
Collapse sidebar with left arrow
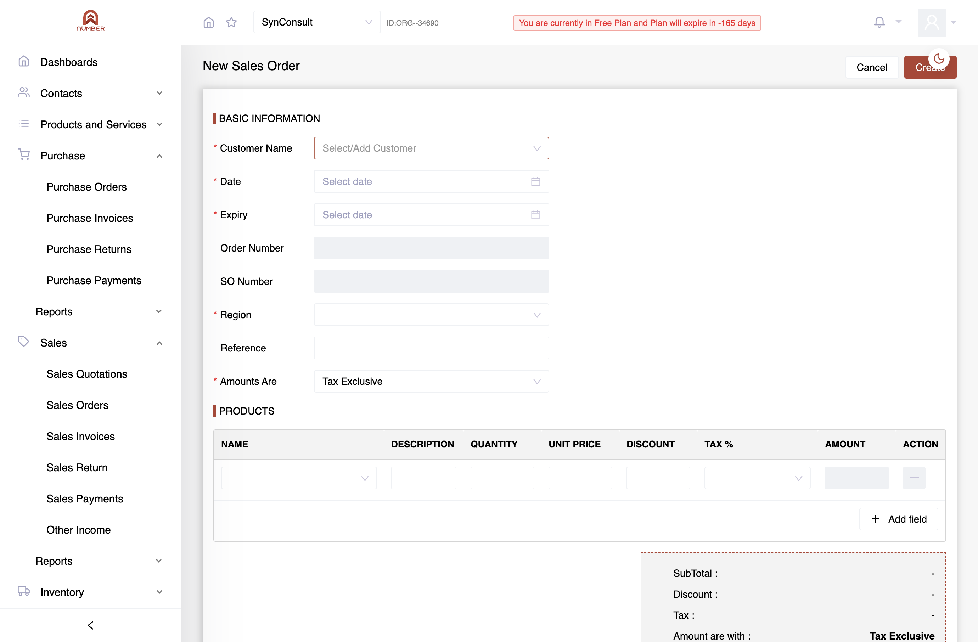click(x=91, y=625)
